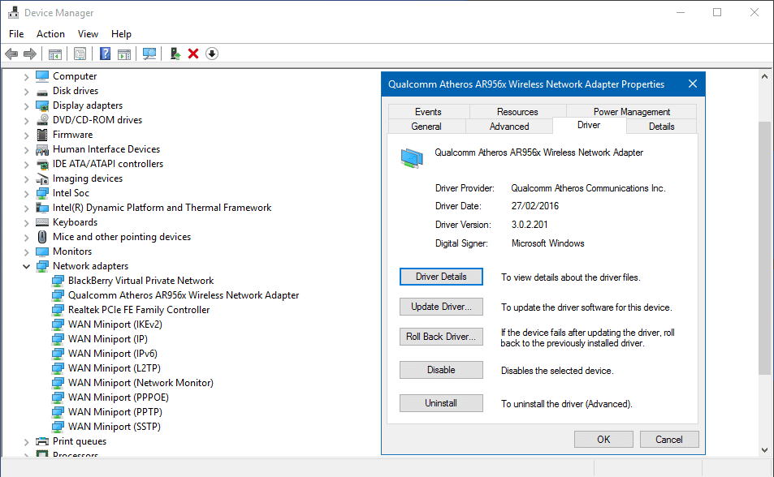Click the Print queues printer icon
This screenshot has width=774, height=477.
(42, 441)
